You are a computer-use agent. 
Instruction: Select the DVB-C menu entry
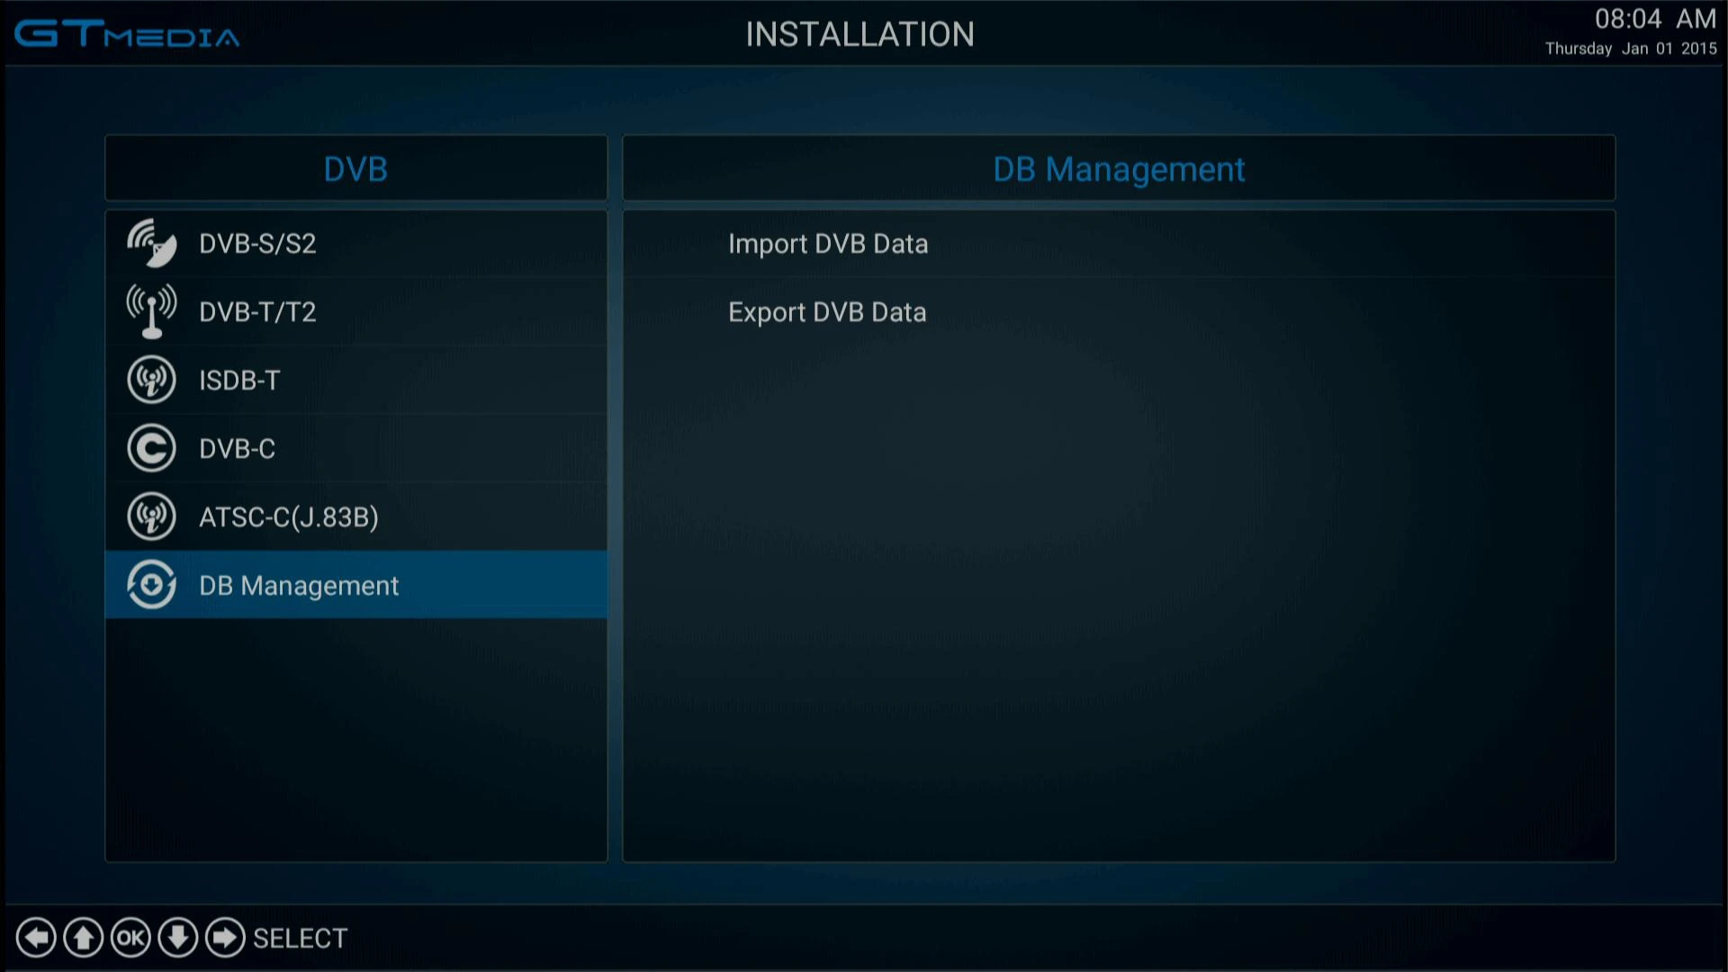(356, 448)
